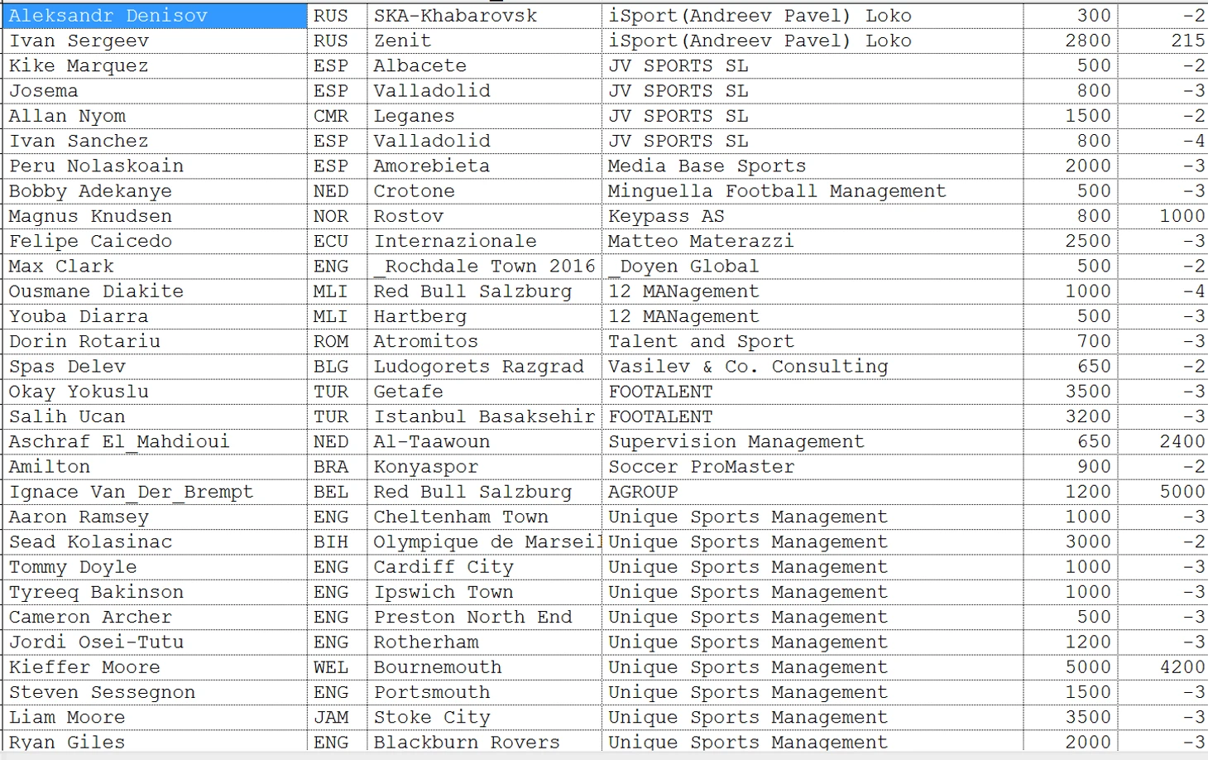
Task: Select the Cameron Archer cell
Action: pyautogui.click(x=155, y=617)
